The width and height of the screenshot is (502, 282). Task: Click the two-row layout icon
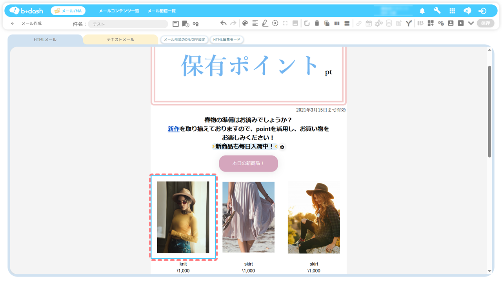pos(347,23)
